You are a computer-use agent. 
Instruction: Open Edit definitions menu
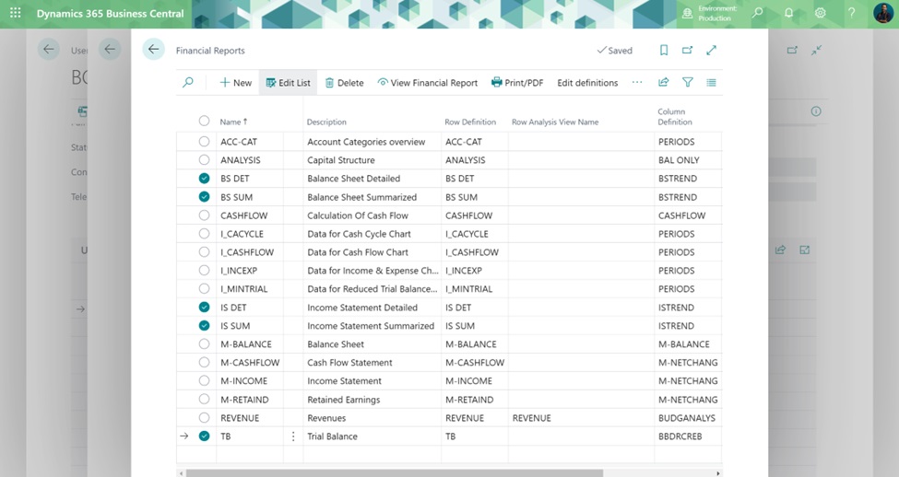coord(587,83)
